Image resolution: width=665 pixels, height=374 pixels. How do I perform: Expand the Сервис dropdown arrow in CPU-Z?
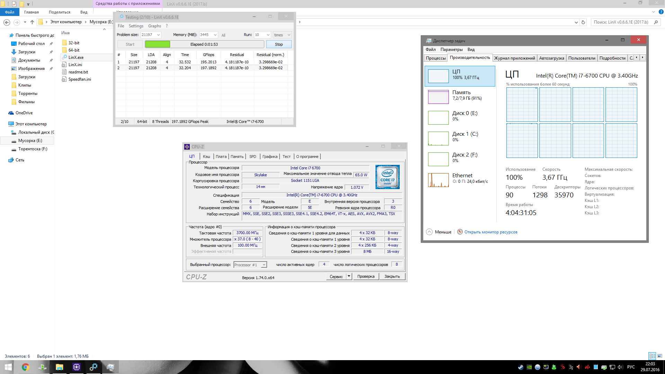point(349,276)
